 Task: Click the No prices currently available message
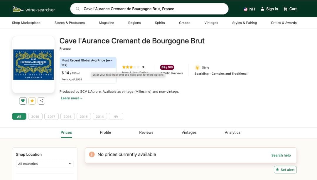click(127, 154)
